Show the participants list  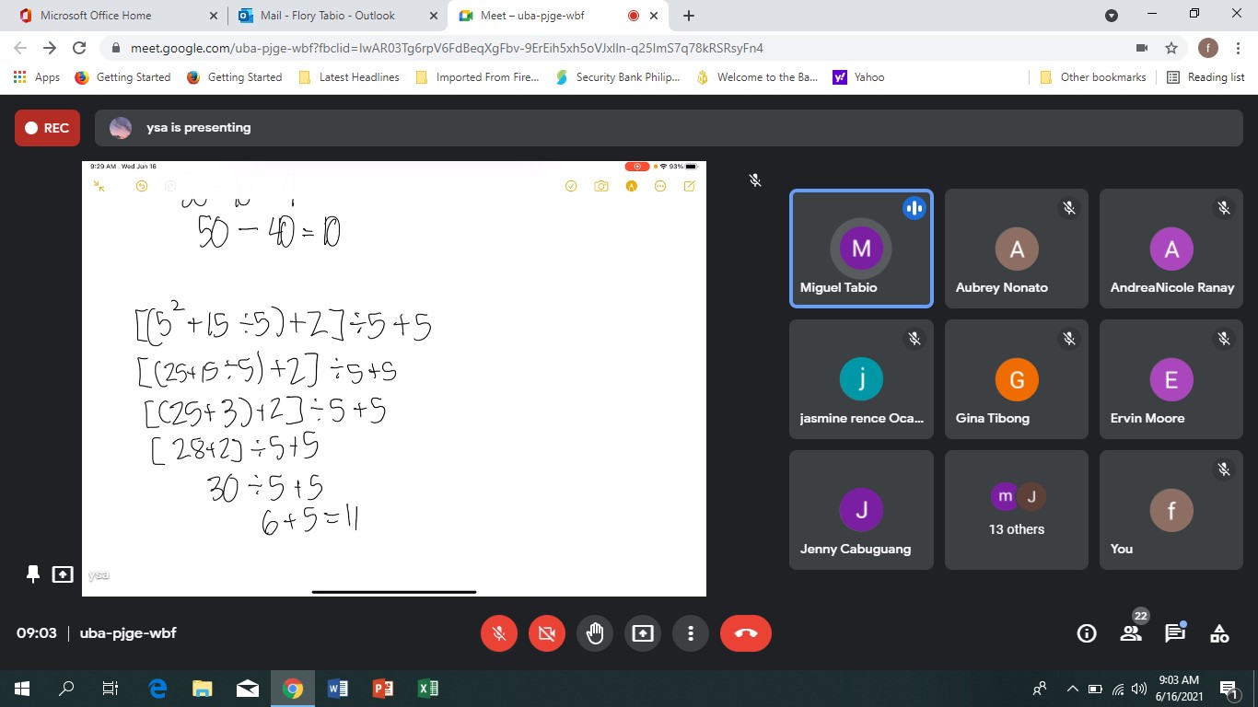point(1131,633)
